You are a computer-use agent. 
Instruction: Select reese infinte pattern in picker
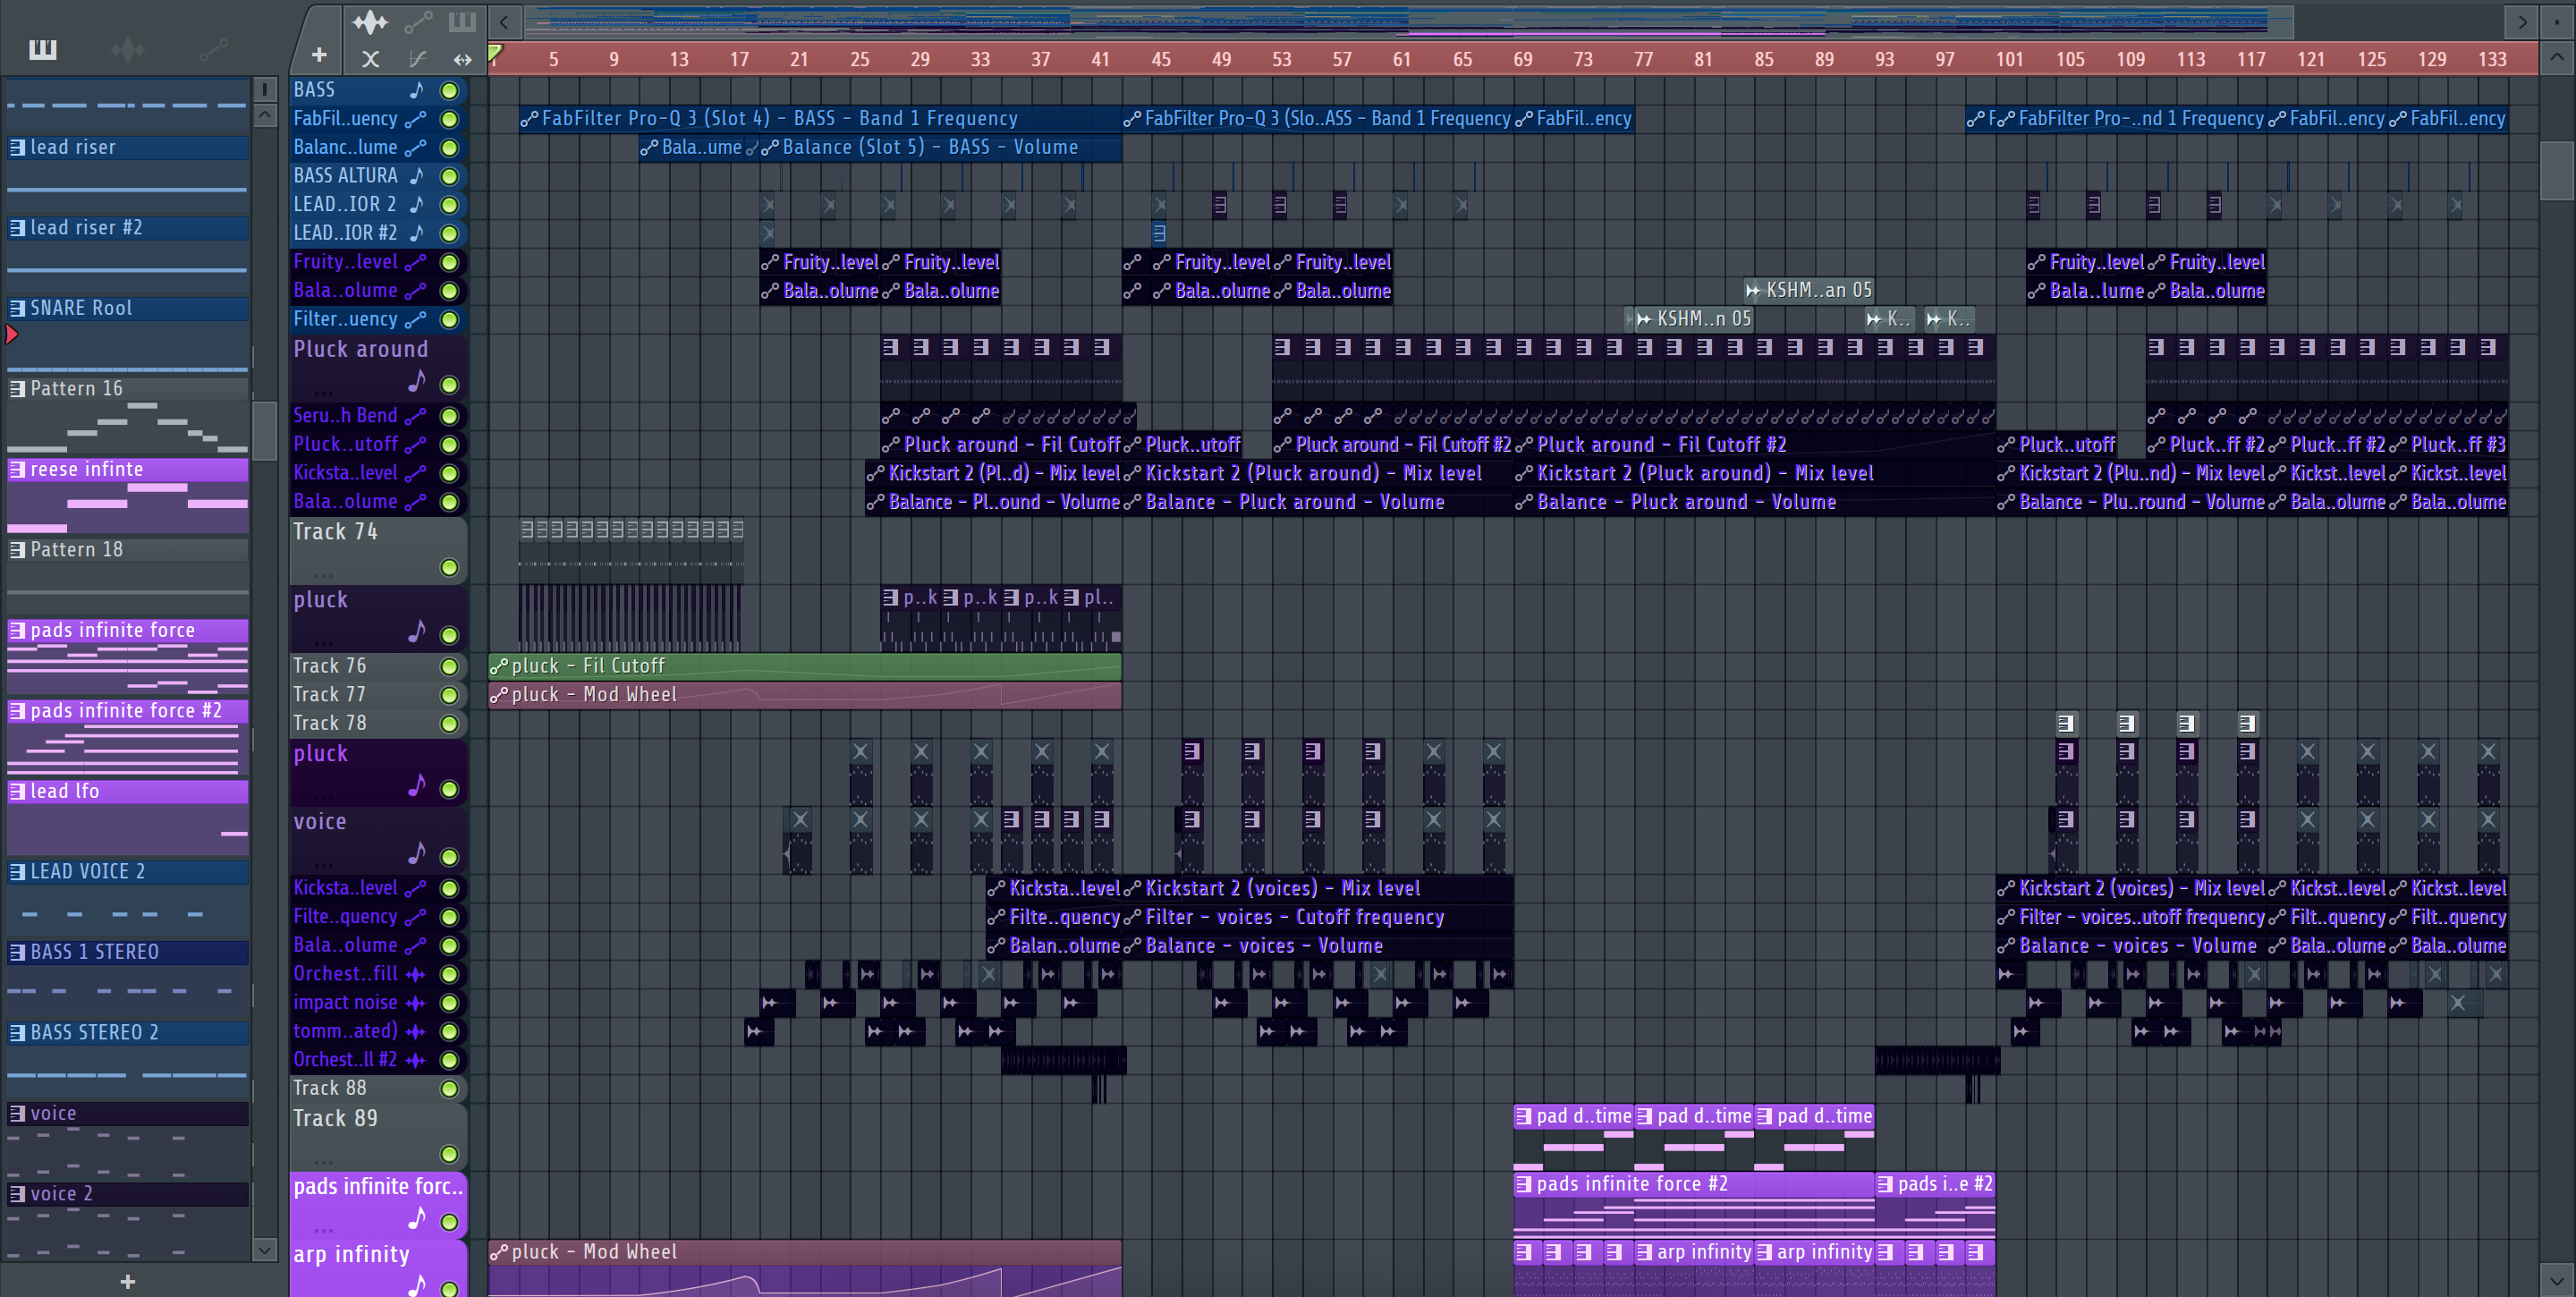[x=128, y=469]
